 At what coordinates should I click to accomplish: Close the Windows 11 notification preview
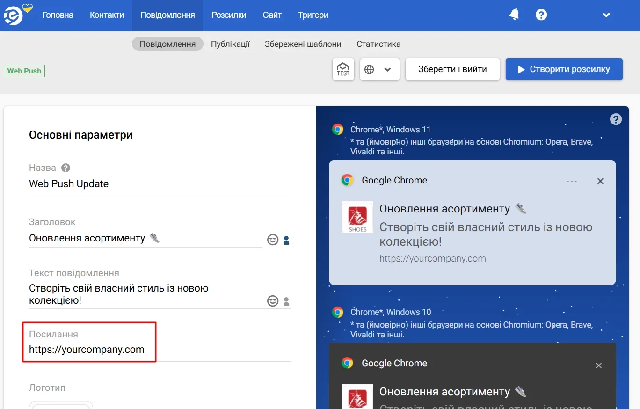click(600, 181)
